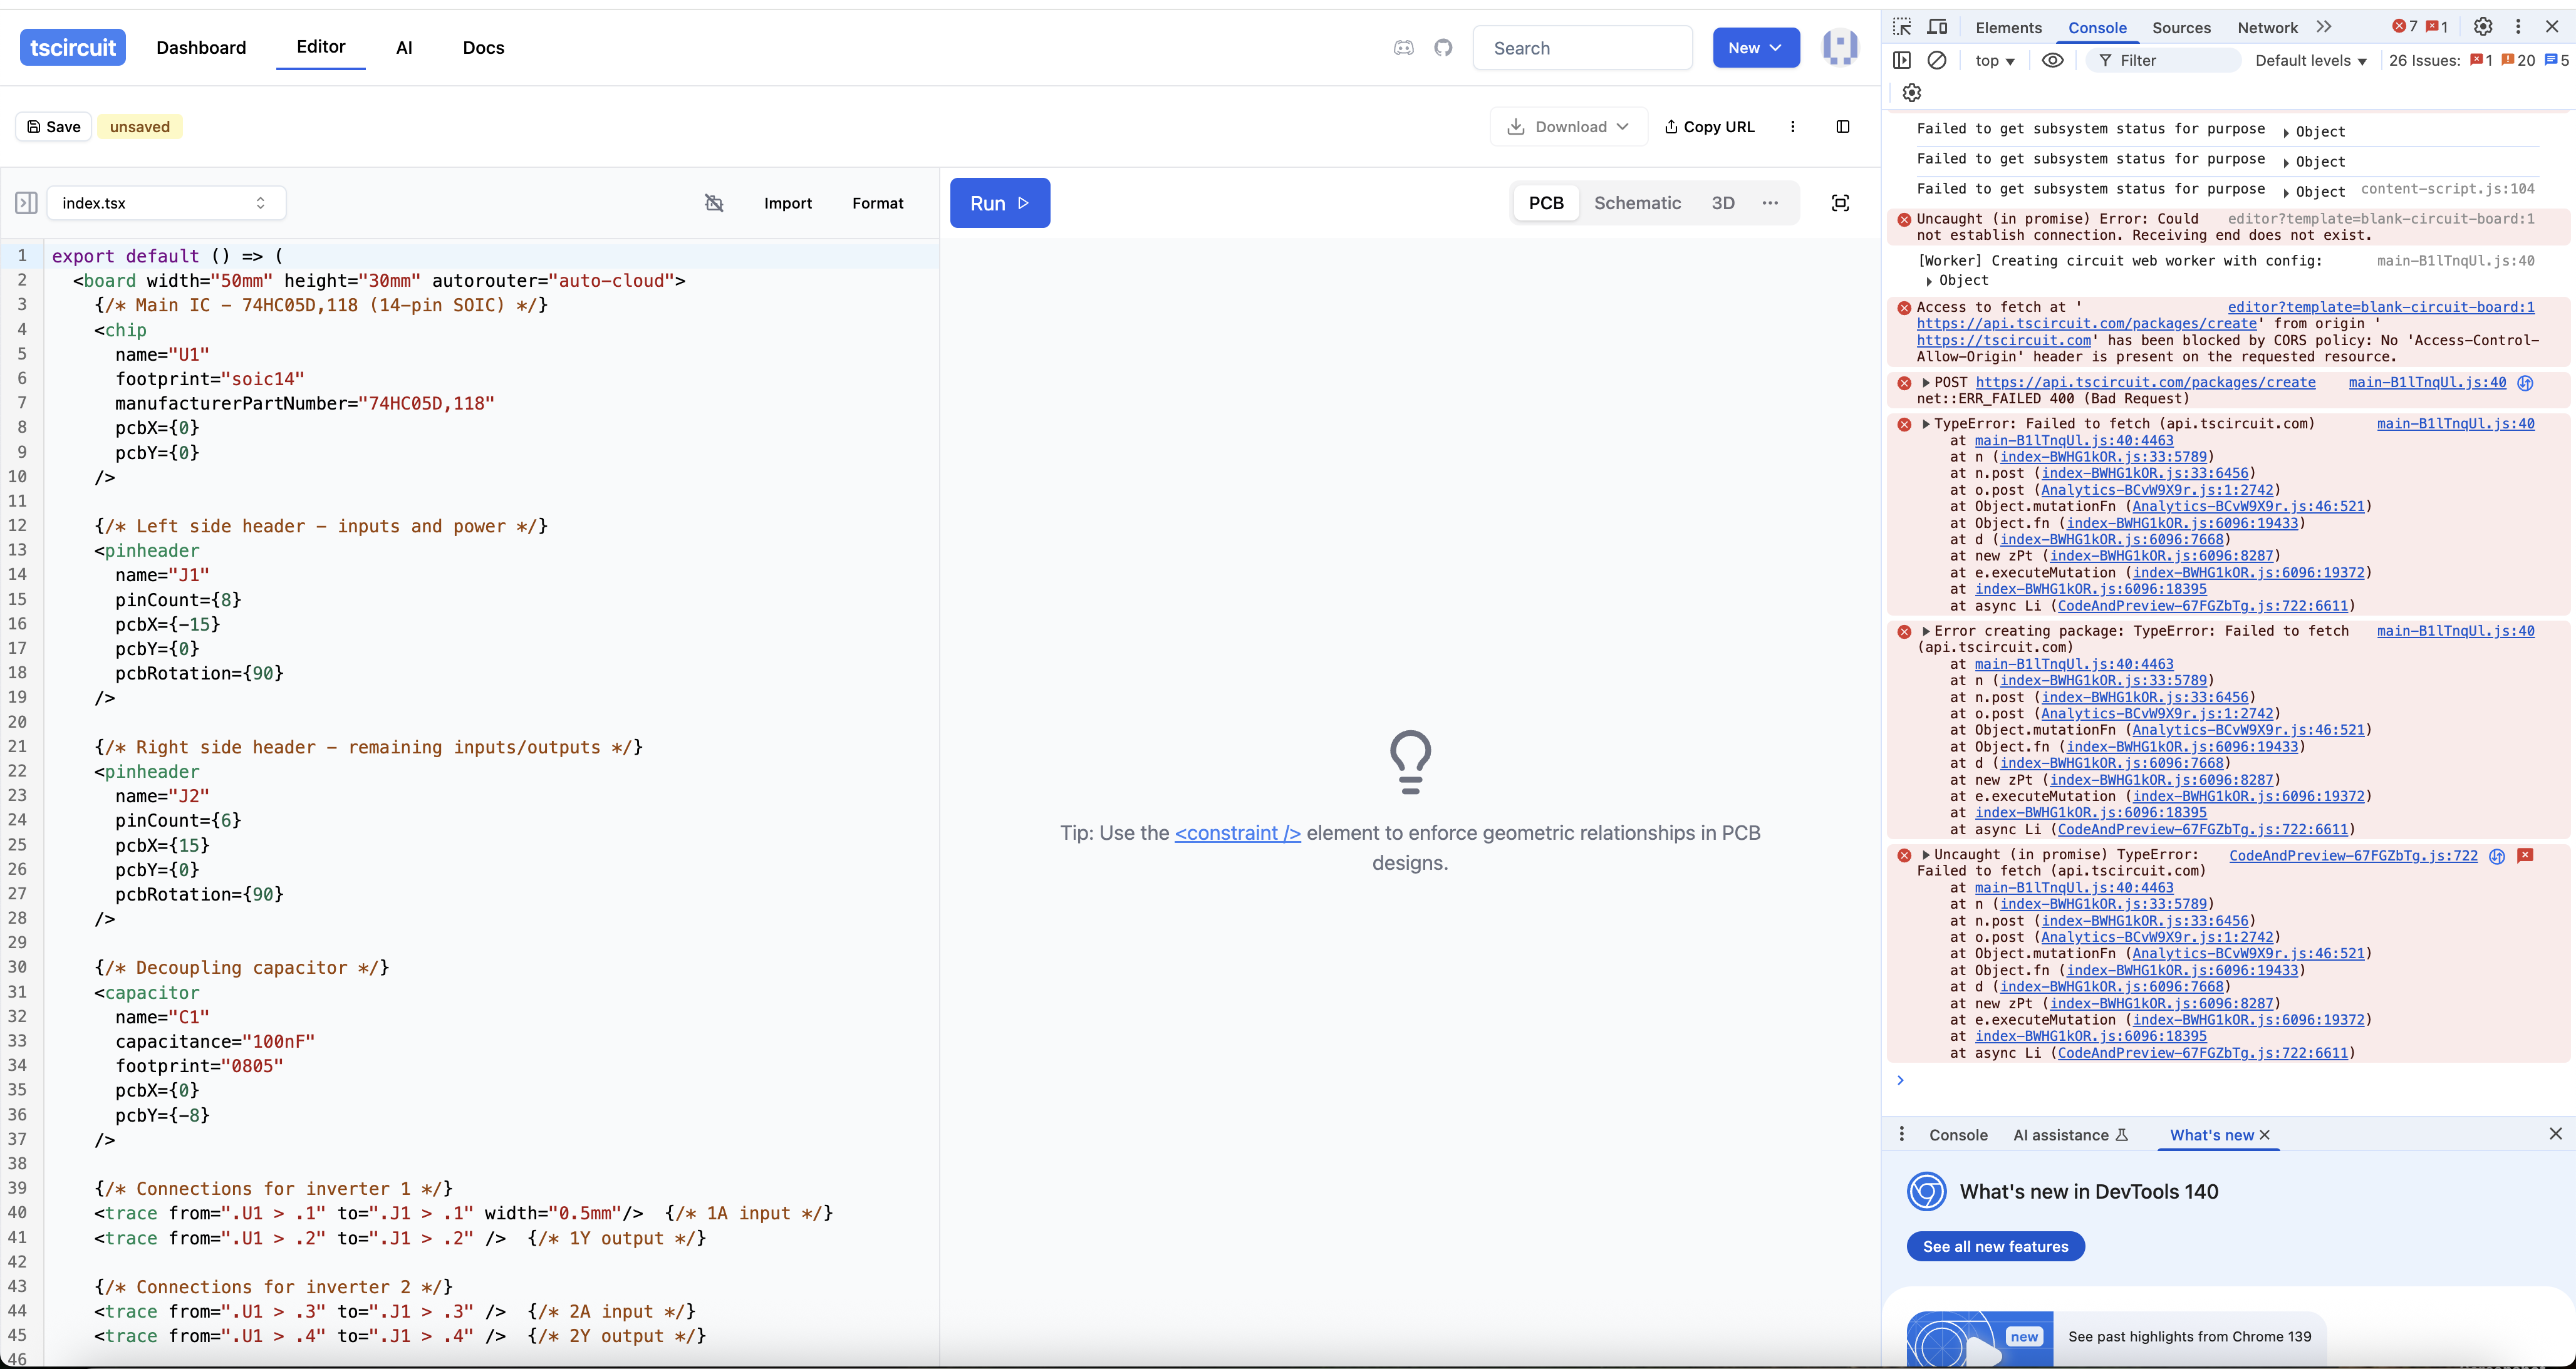The width and height of the screenshot is (2576, 1369).
Task: Toggle the right panel layout icon
Action: 1843,127
